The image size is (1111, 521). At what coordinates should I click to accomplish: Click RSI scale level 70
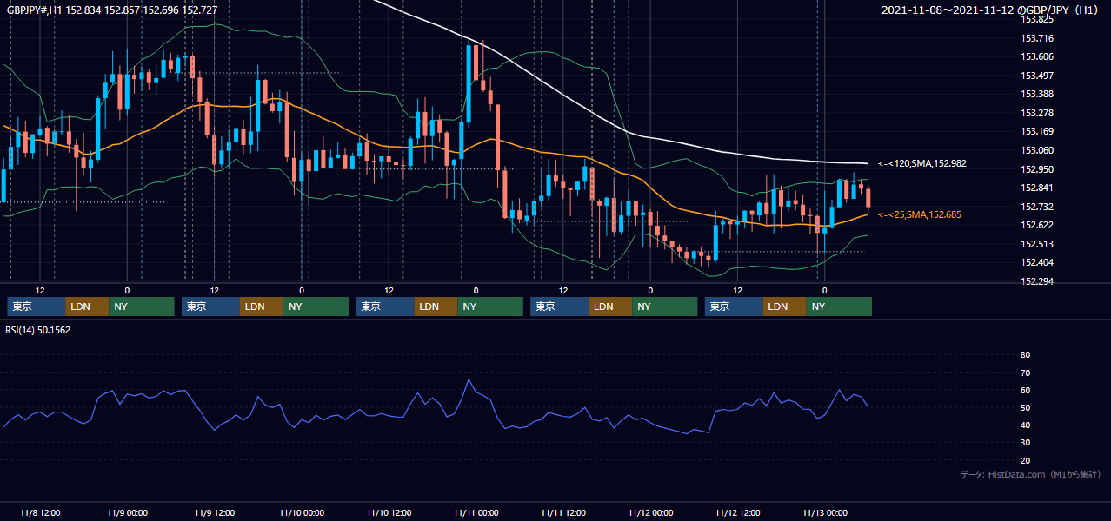click(x=1025, y=373)
